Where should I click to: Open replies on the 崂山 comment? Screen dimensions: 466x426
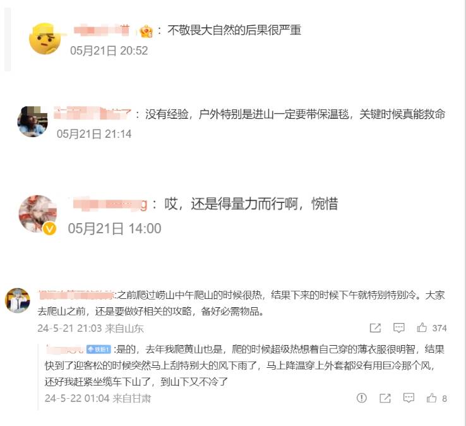[x=398, y=327]
